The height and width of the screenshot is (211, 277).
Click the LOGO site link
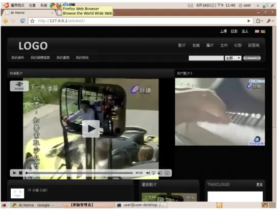pyautogui.click(x=33, y=46)
